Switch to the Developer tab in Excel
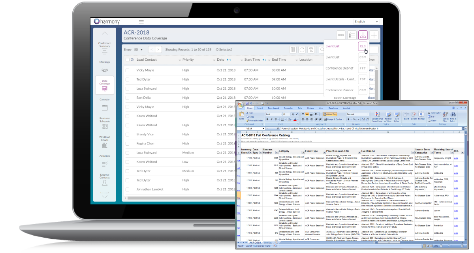The height and width of the screenshot is (253, 474). point(334,108)
